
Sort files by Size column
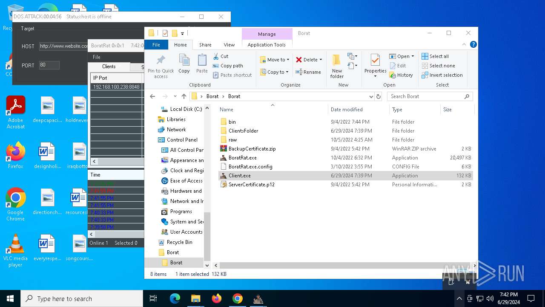pyautogui.click(x=457, y=110)
